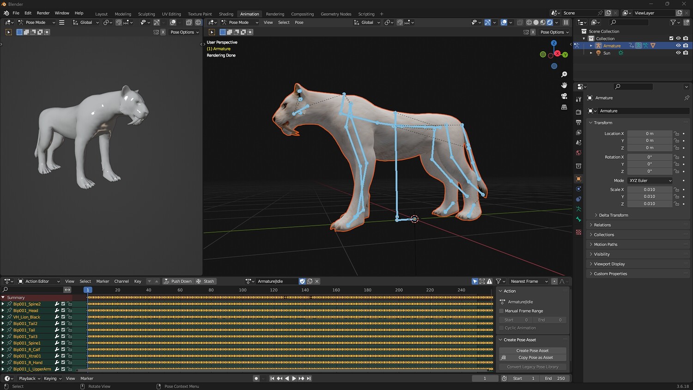693x390 pixels.
Task: Pin the Armature properties panel
Action: pyautogui.click(x=687, y=98)
